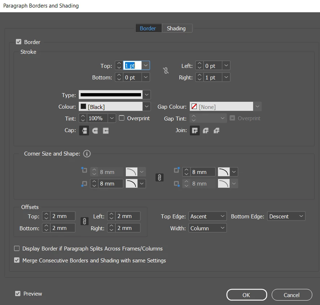Click the bottom-left corner 8 mm field

point(111,184)
